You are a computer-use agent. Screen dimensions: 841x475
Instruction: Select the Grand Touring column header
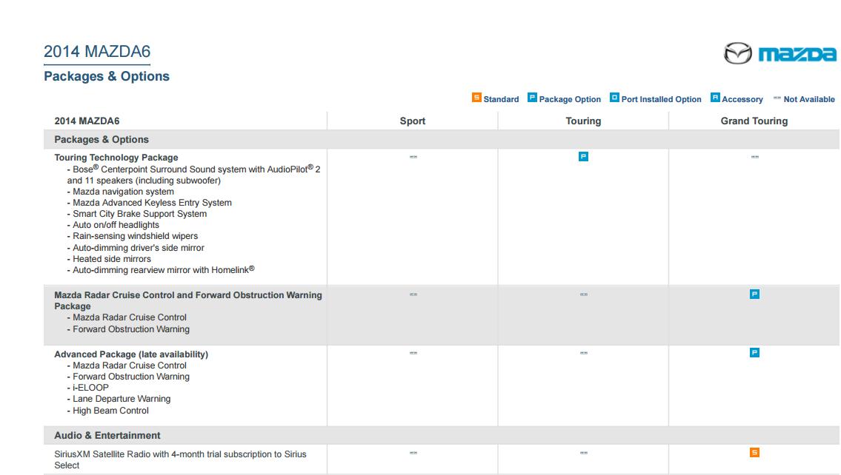754,121
